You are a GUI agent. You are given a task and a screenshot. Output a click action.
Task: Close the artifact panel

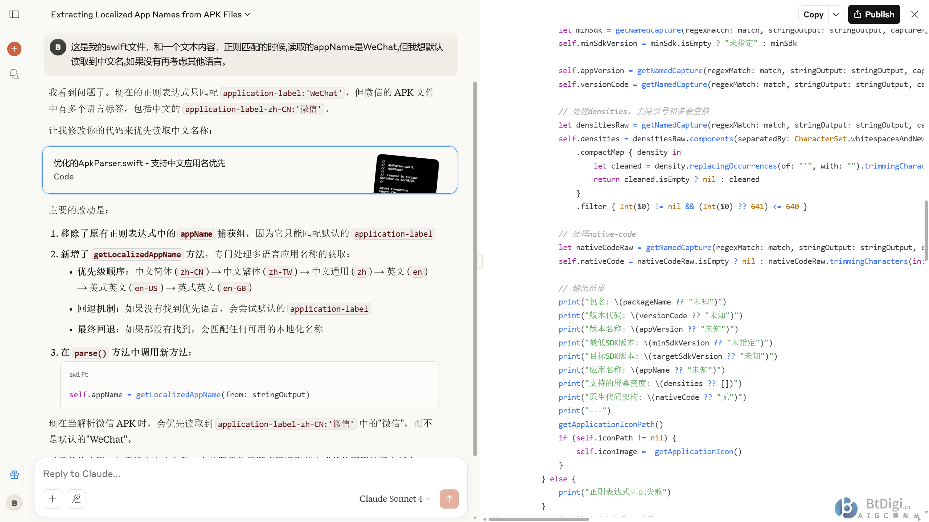(x=914, y=14)
